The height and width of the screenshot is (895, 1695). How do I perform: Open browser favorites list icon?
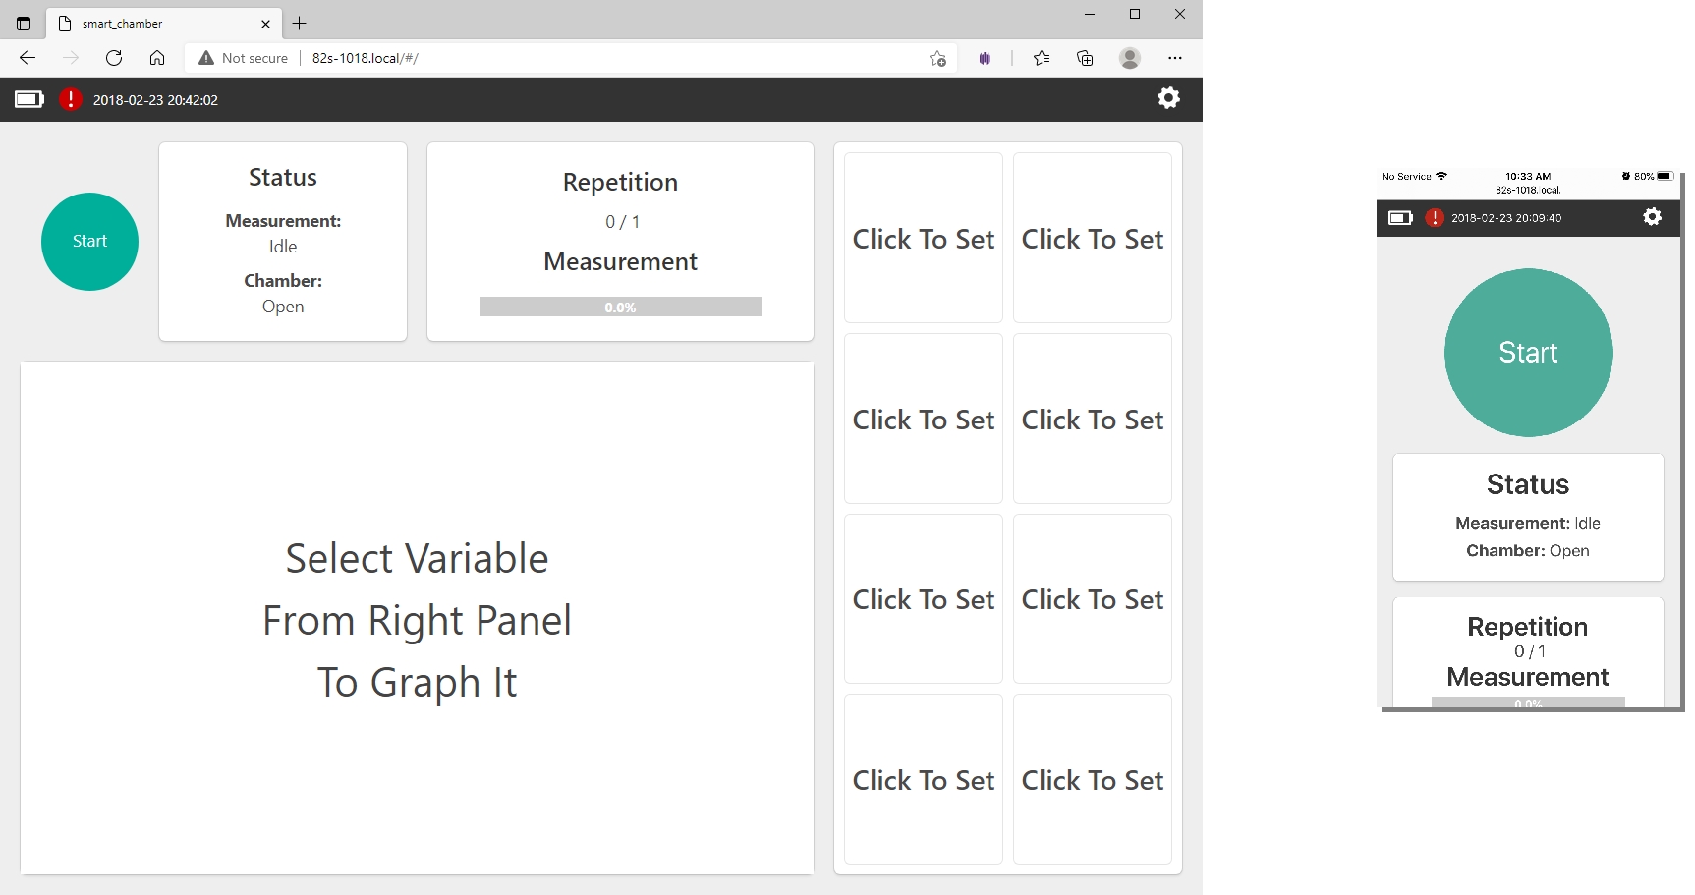1042,58
